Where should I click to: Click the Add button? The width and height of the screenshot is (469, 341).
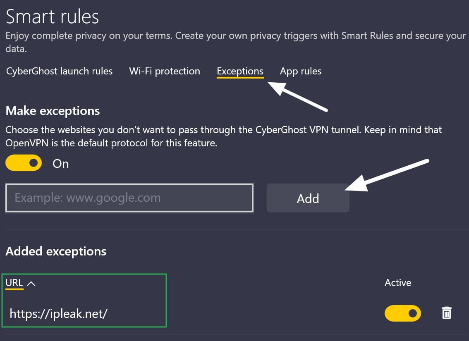click(308, 198)
